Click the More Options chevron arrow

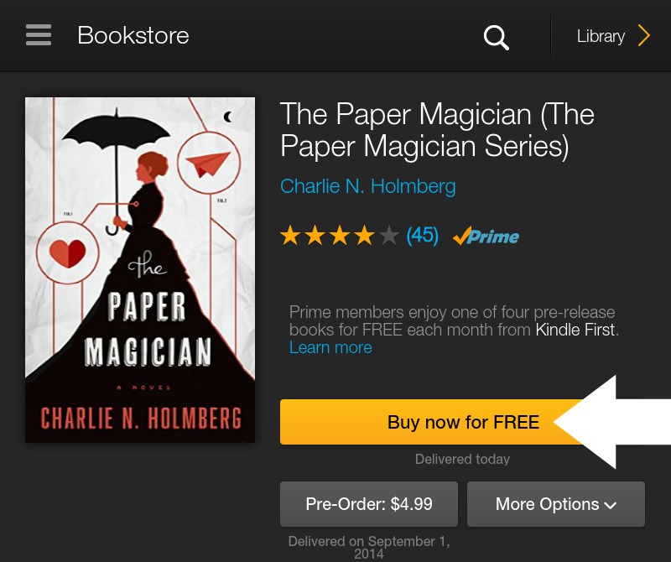[611, 505]
